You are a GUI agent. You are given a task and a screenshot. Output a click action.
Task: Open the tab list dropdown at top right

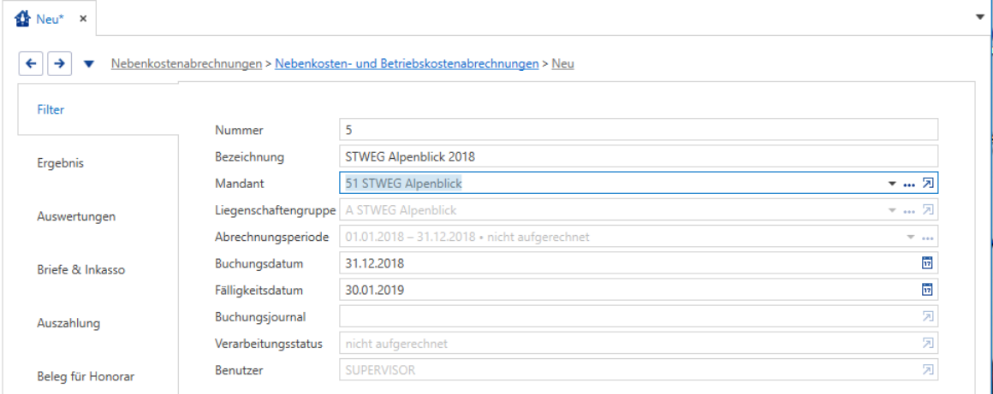[980, 18]
